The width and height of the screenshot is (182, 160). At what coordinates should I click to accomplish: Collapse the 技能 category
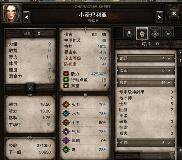(x=146, y=83)
